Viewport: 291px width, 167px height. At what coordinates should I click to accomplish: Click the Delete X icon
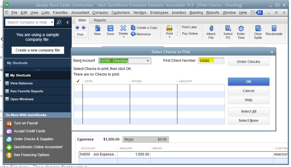point(123,28)
